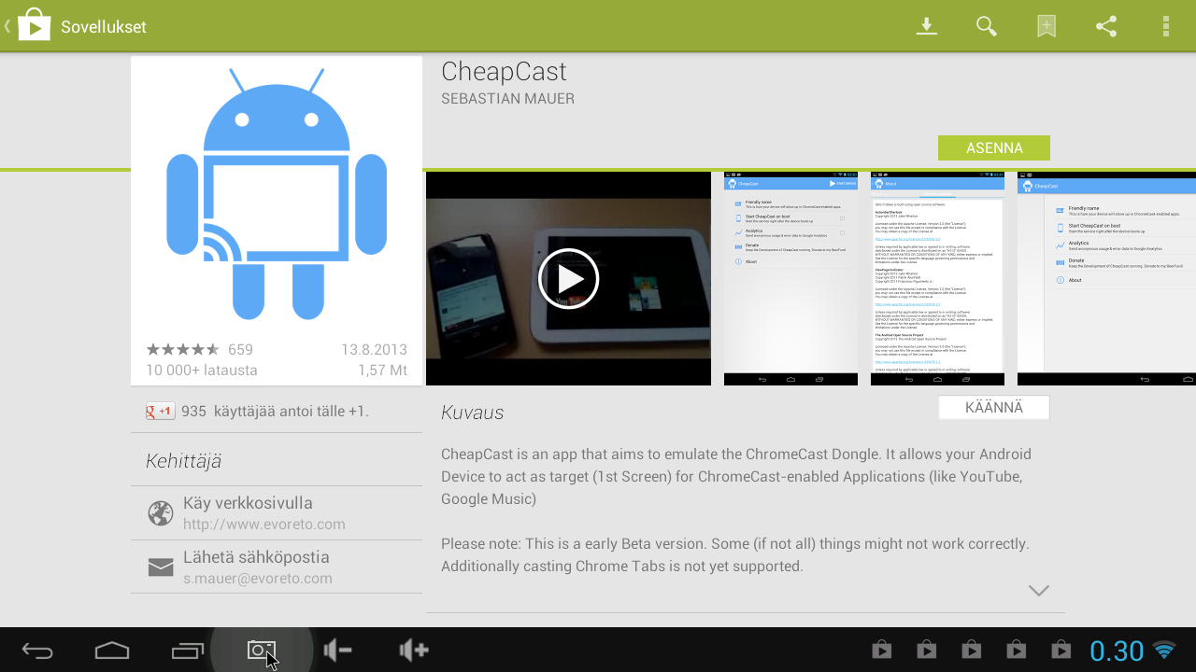Image resolution: width=1196 pixels, height=672 pixels.
Task: Tap the globe icon beside Käy verkkosivulla
Action: click(161, 513)
